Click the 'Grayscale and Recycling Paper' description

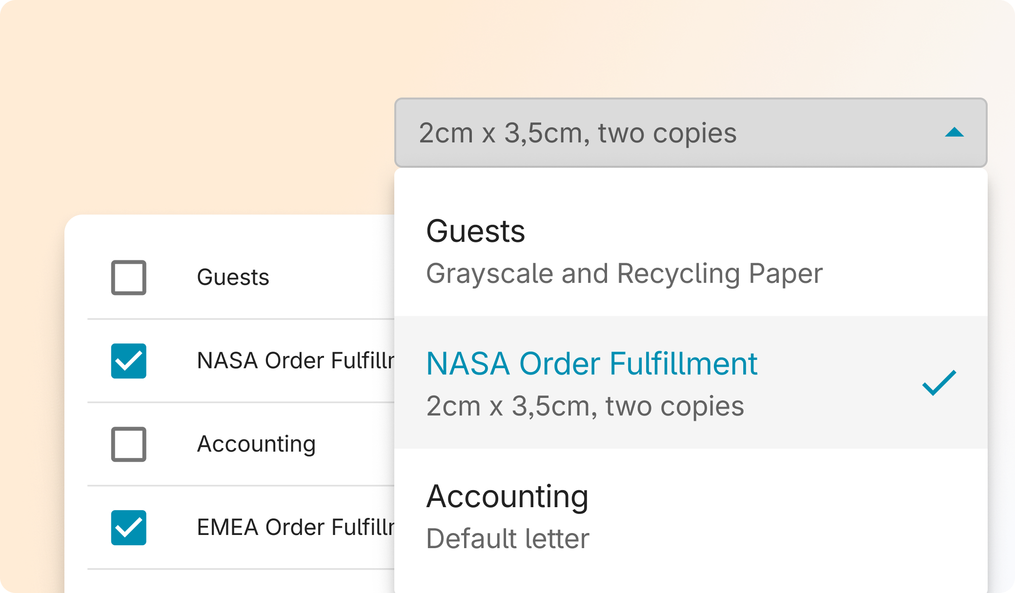(624, 274)
